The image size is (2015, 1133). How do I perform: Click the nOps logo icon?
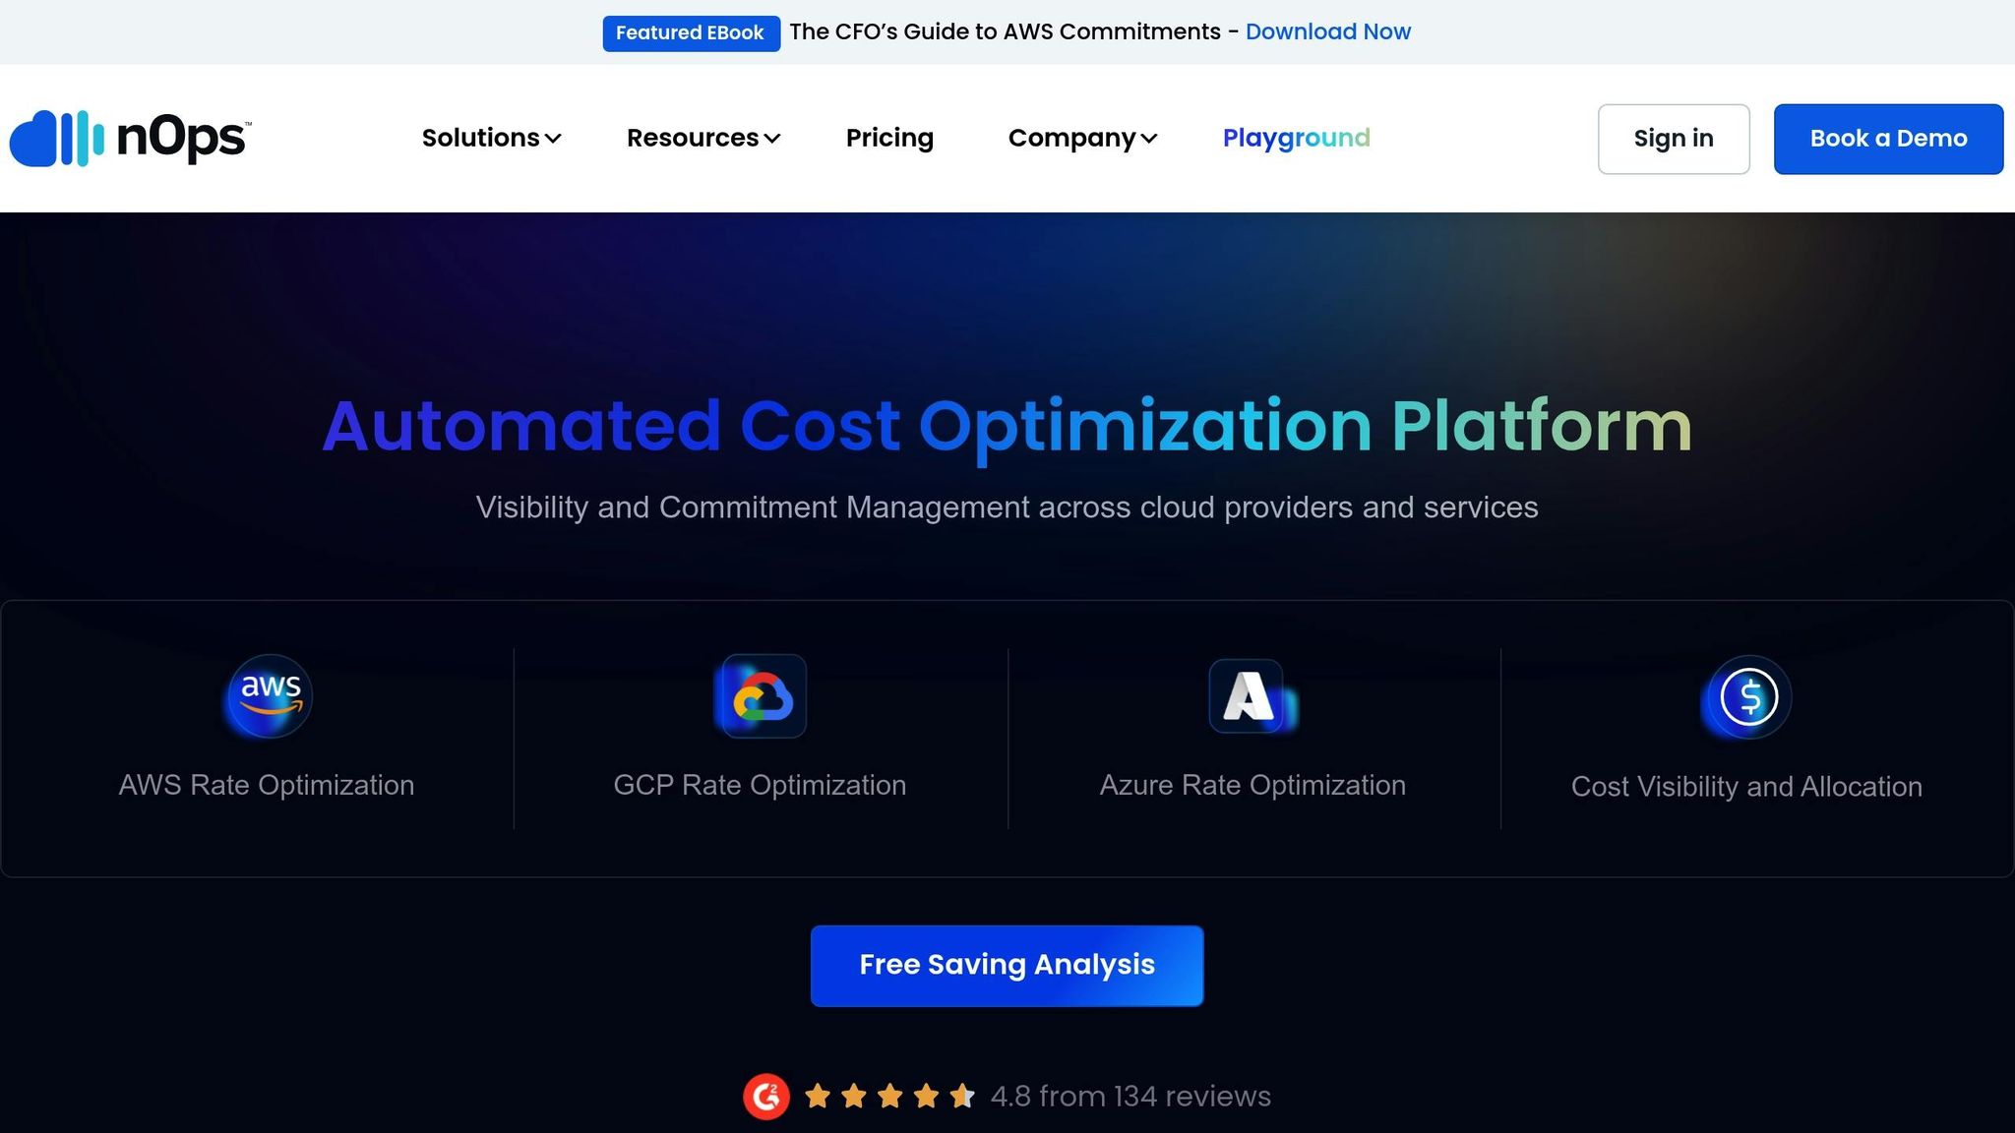click(x=57, y=139)
